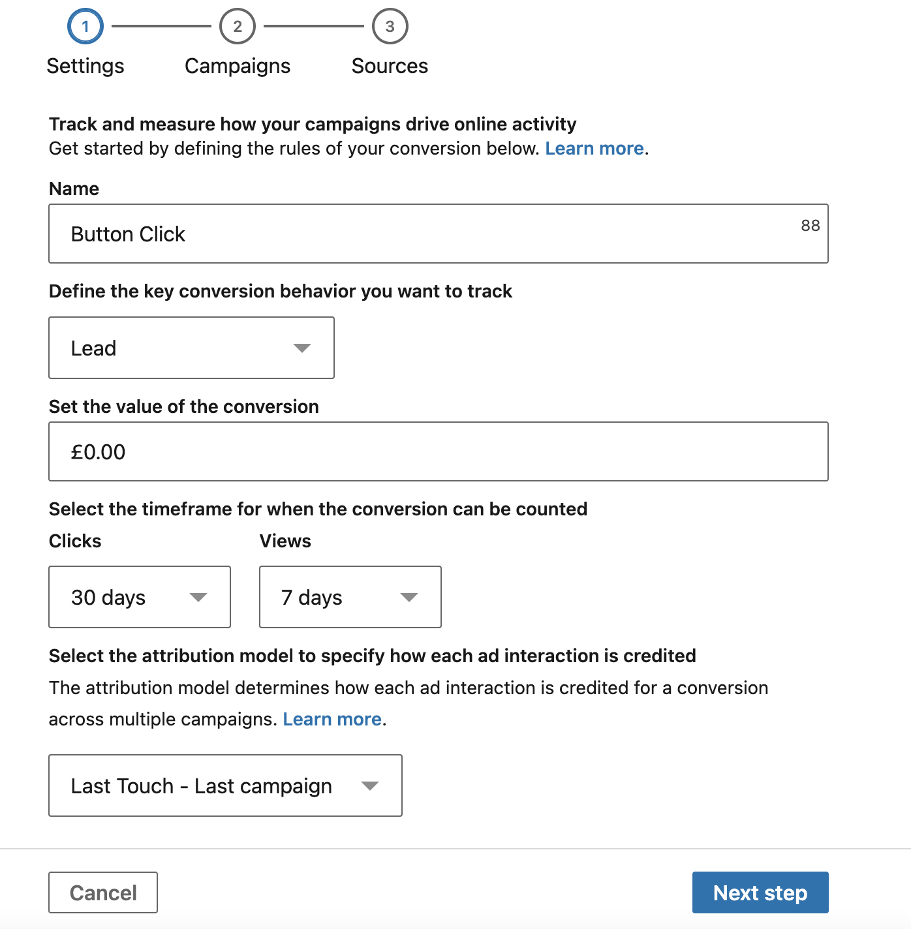
Task: Click the step 2 Campaigns circle indicator
Action: [x=237, y=27]
